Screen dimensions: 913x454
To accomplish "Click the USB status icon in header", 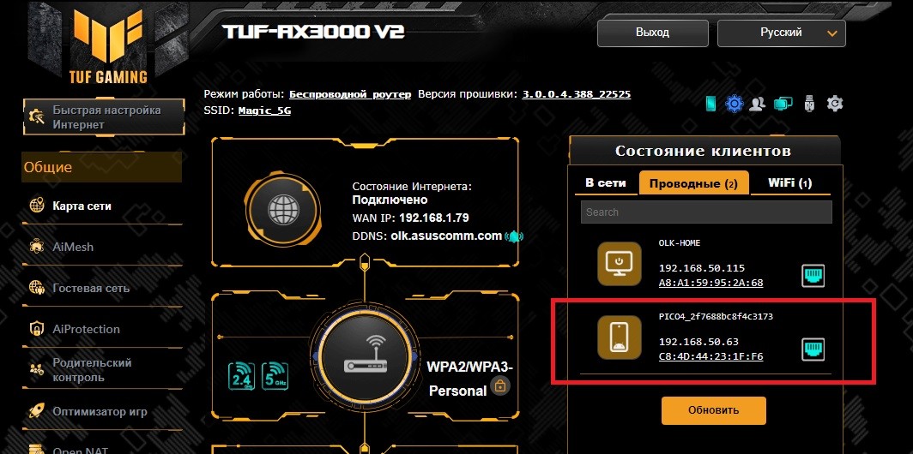I will click(x=810, y=104).
